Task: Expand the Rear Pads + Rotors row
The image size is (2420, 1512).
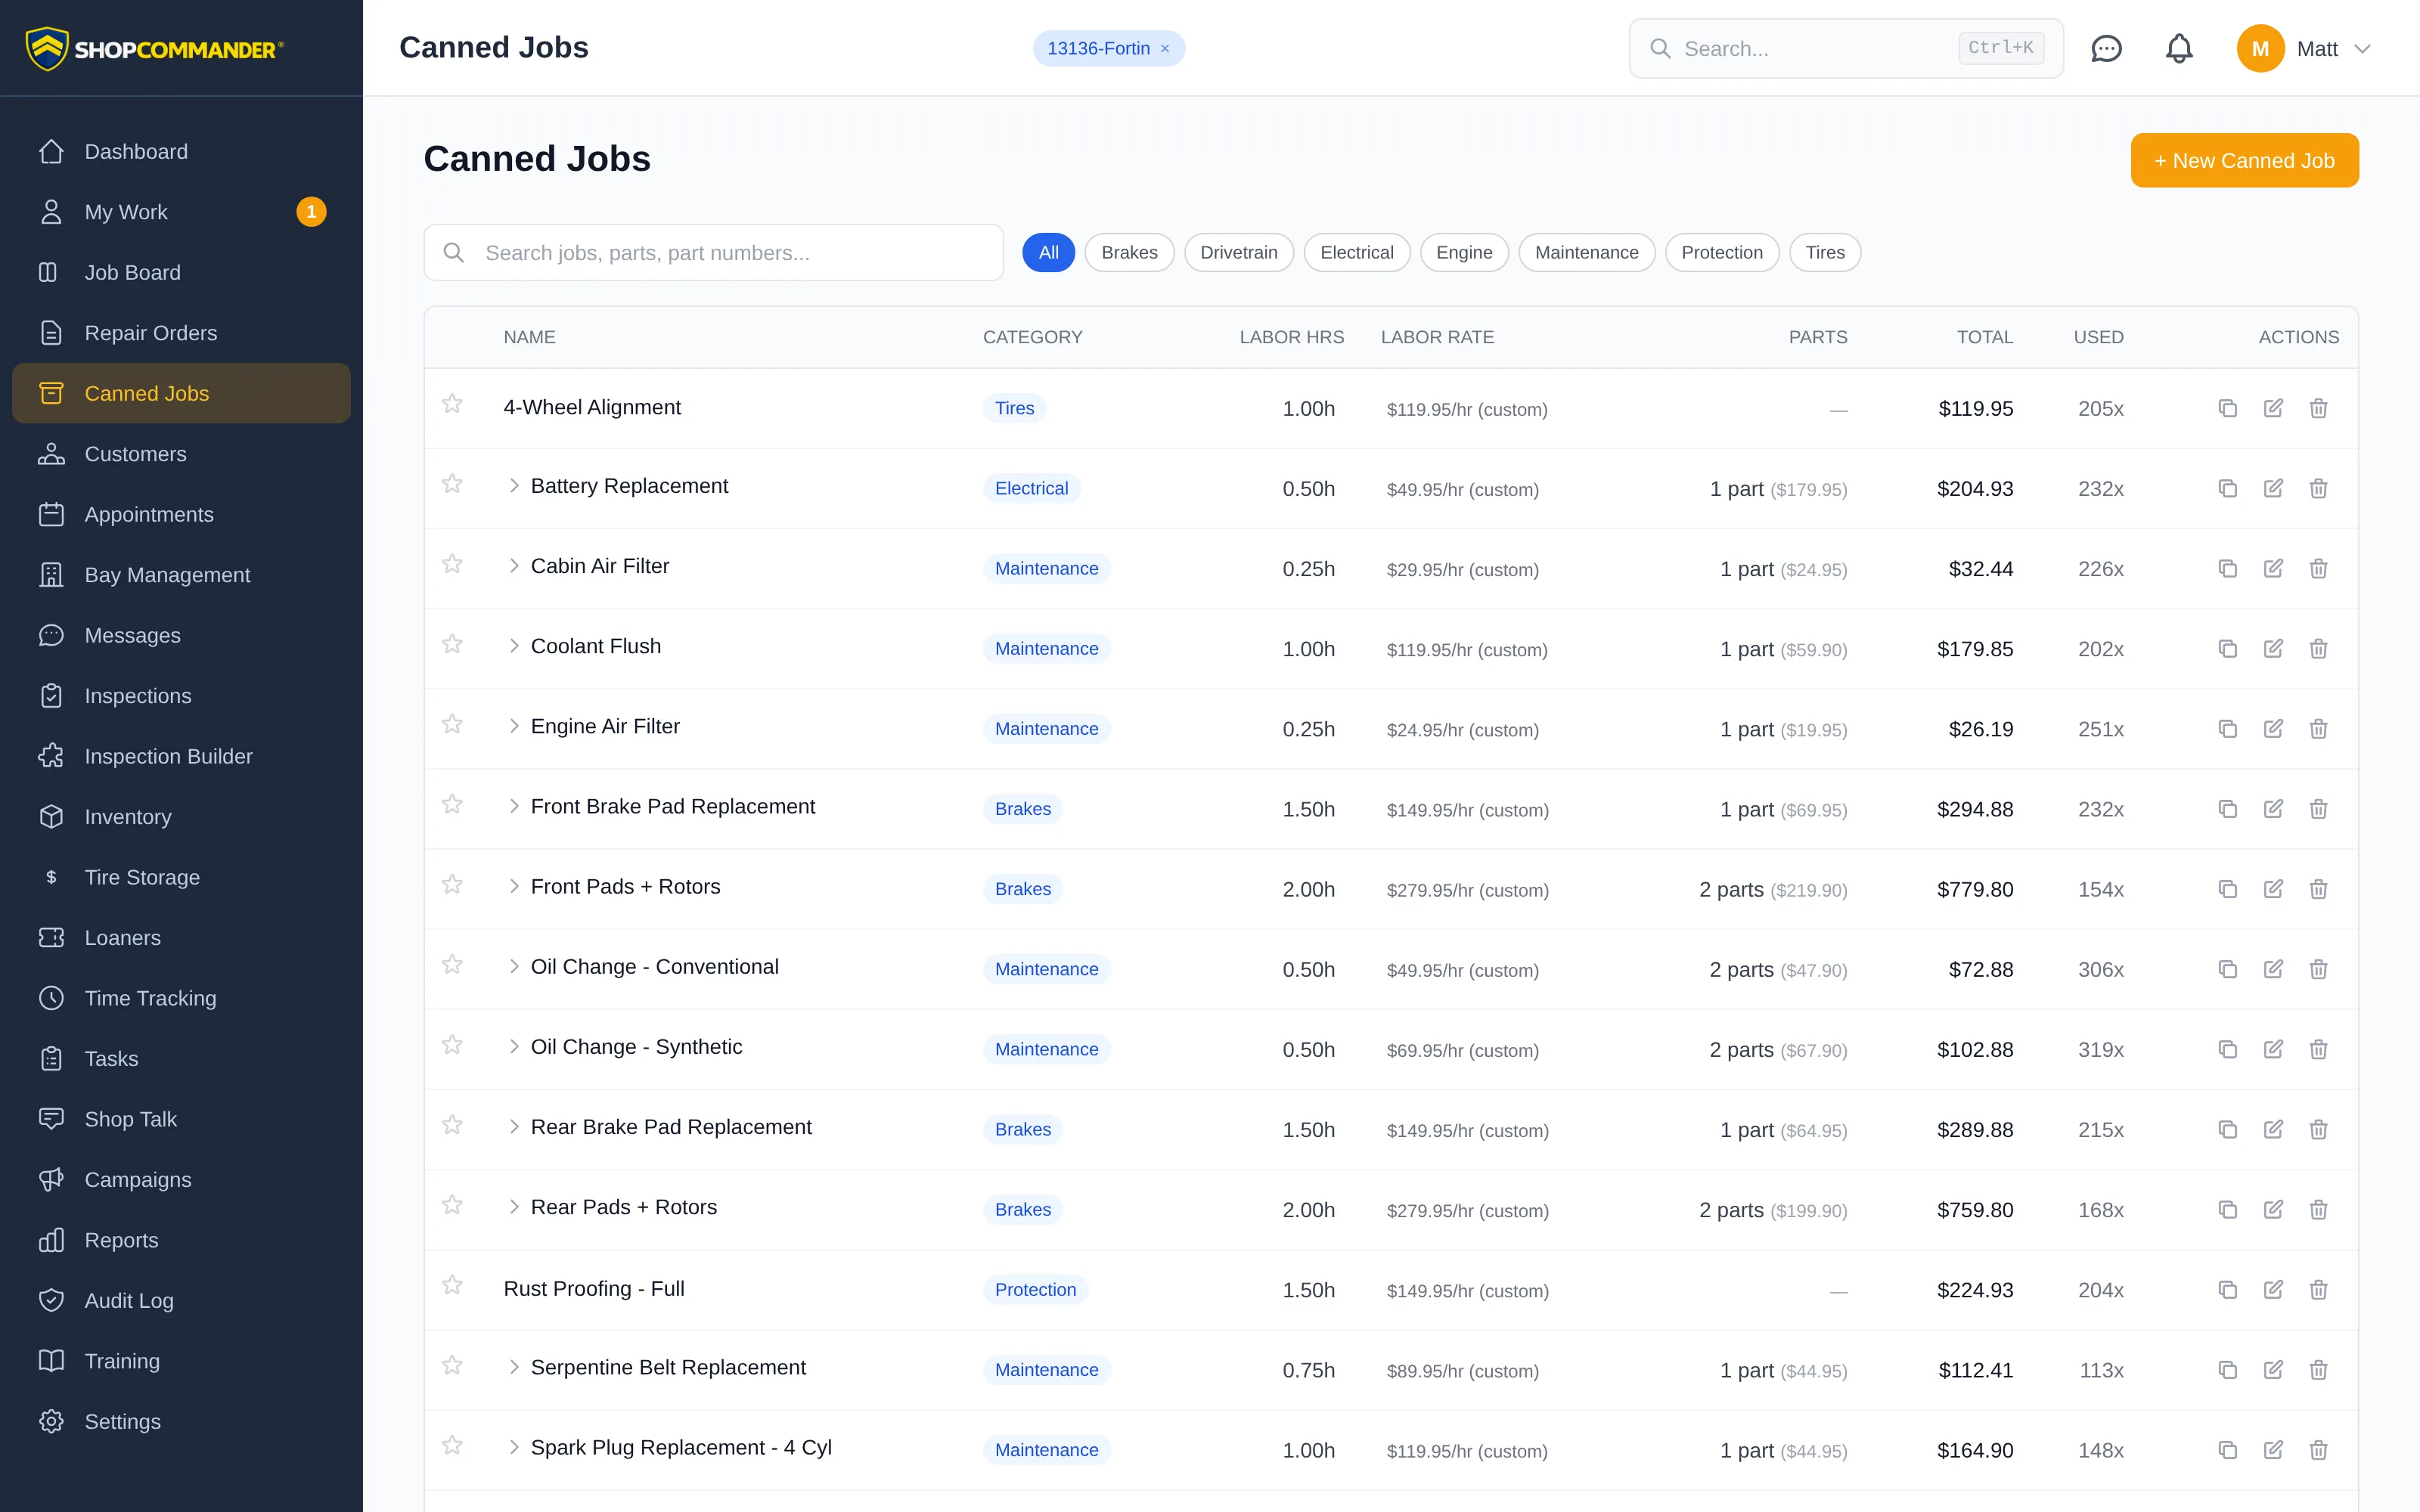Action: (x=513, y=1206)
